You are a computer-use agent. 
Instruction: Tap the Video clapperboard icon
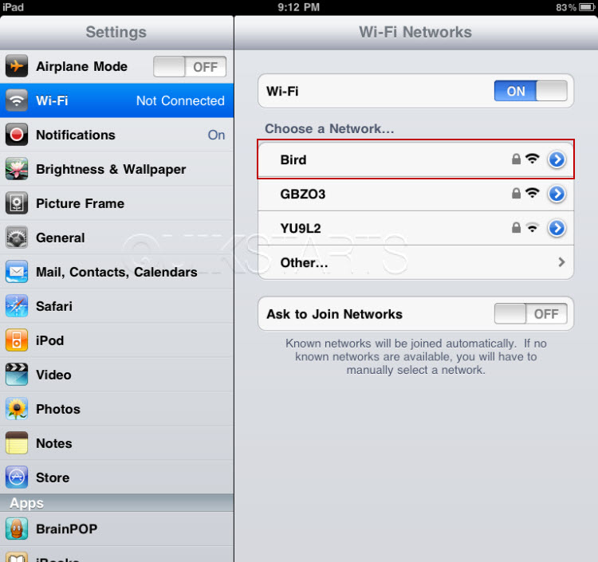click(17, 375)
